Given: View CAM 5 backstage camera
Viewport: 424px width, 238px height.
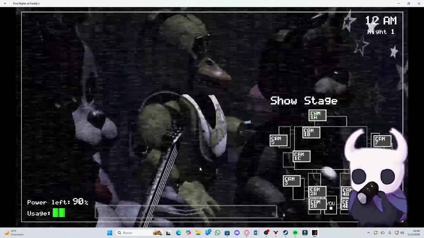Looking at the screenshot, I should [x=279, y=140].
